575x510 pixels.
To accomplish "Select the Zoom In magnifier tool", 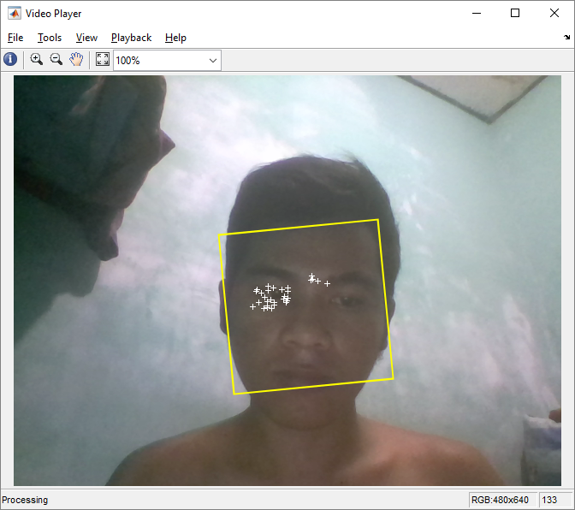I will 36,60.
